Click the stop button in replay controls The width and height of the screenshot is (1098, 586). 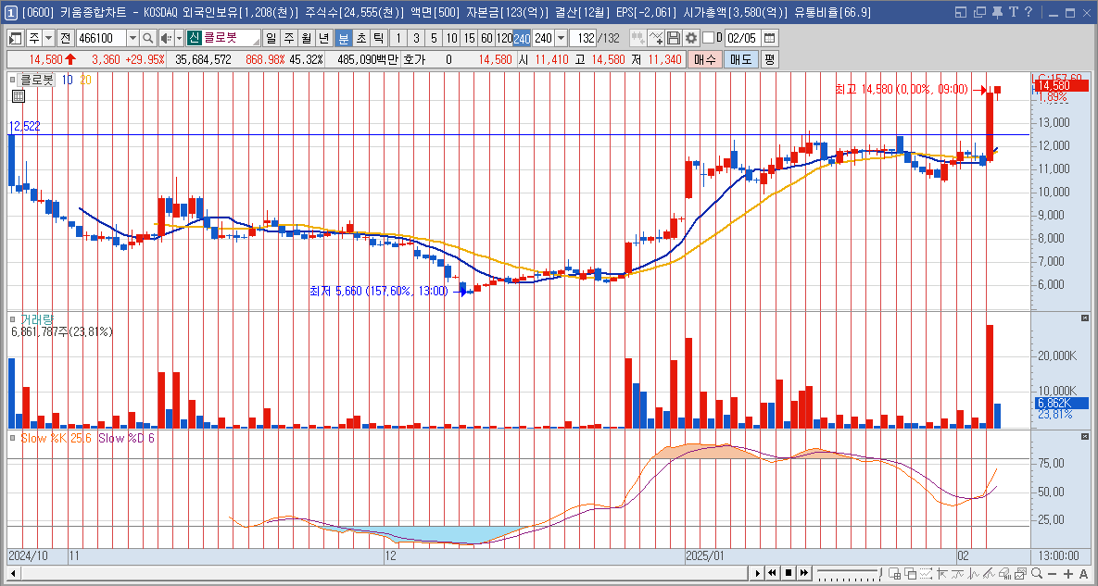[789, 573]
